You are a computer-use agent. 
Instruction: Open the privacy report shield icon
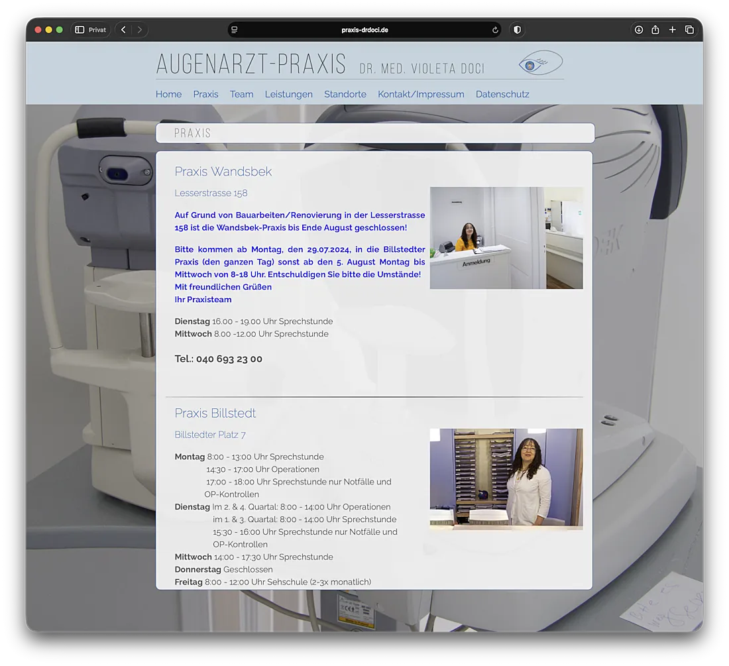click(518, 30)
